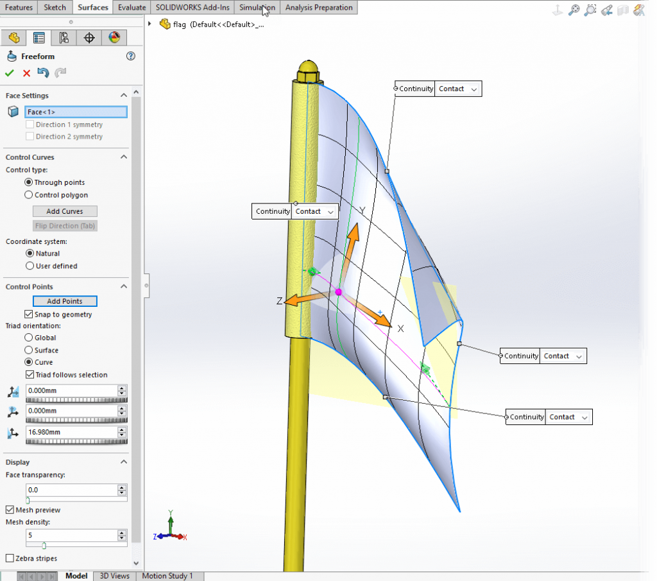Enable the Snap to geometry checkbox
Image resolution: width=657 pixels, height=581 pixels.
29,314
